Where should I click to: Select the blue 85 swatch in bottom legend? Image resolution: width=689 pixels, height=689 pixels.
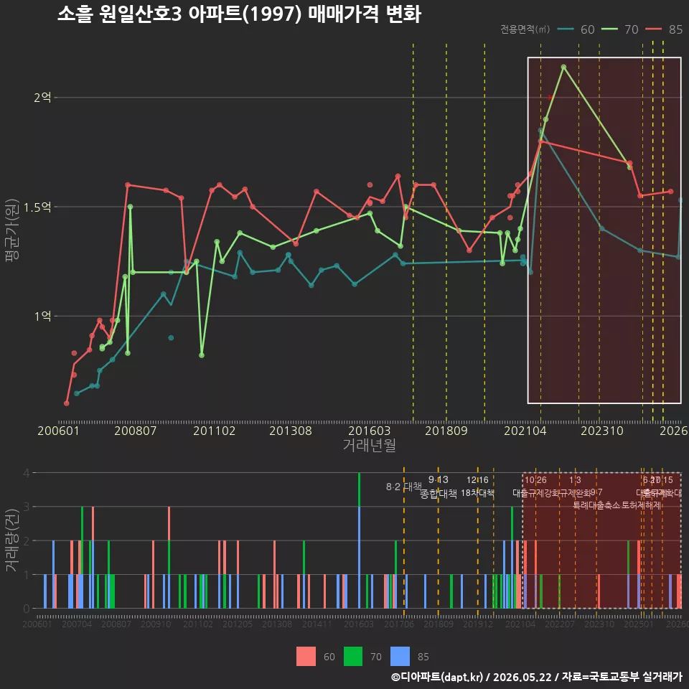[x=400, y=657]
